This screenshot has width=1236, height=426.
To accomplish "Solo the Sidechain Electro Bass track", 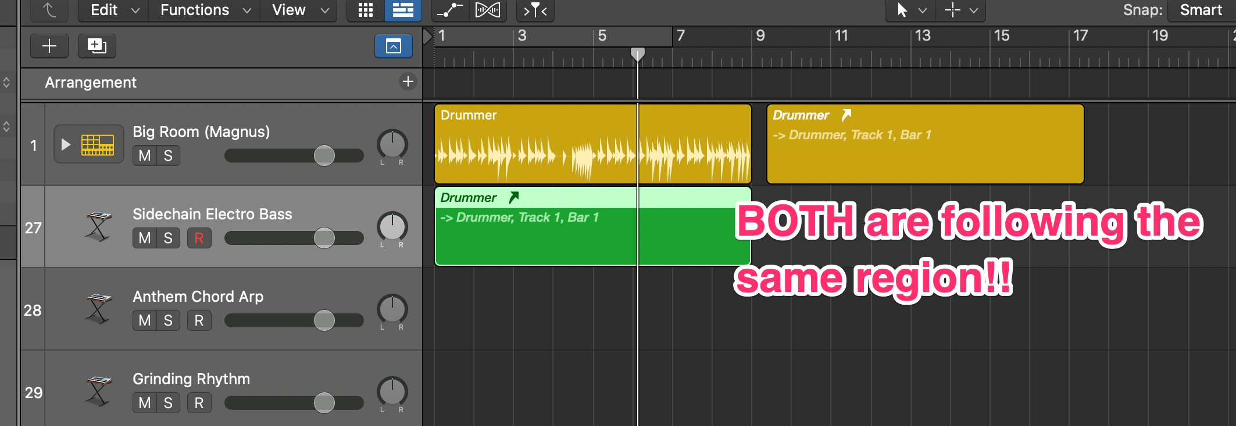I will [x=168, y=238].
